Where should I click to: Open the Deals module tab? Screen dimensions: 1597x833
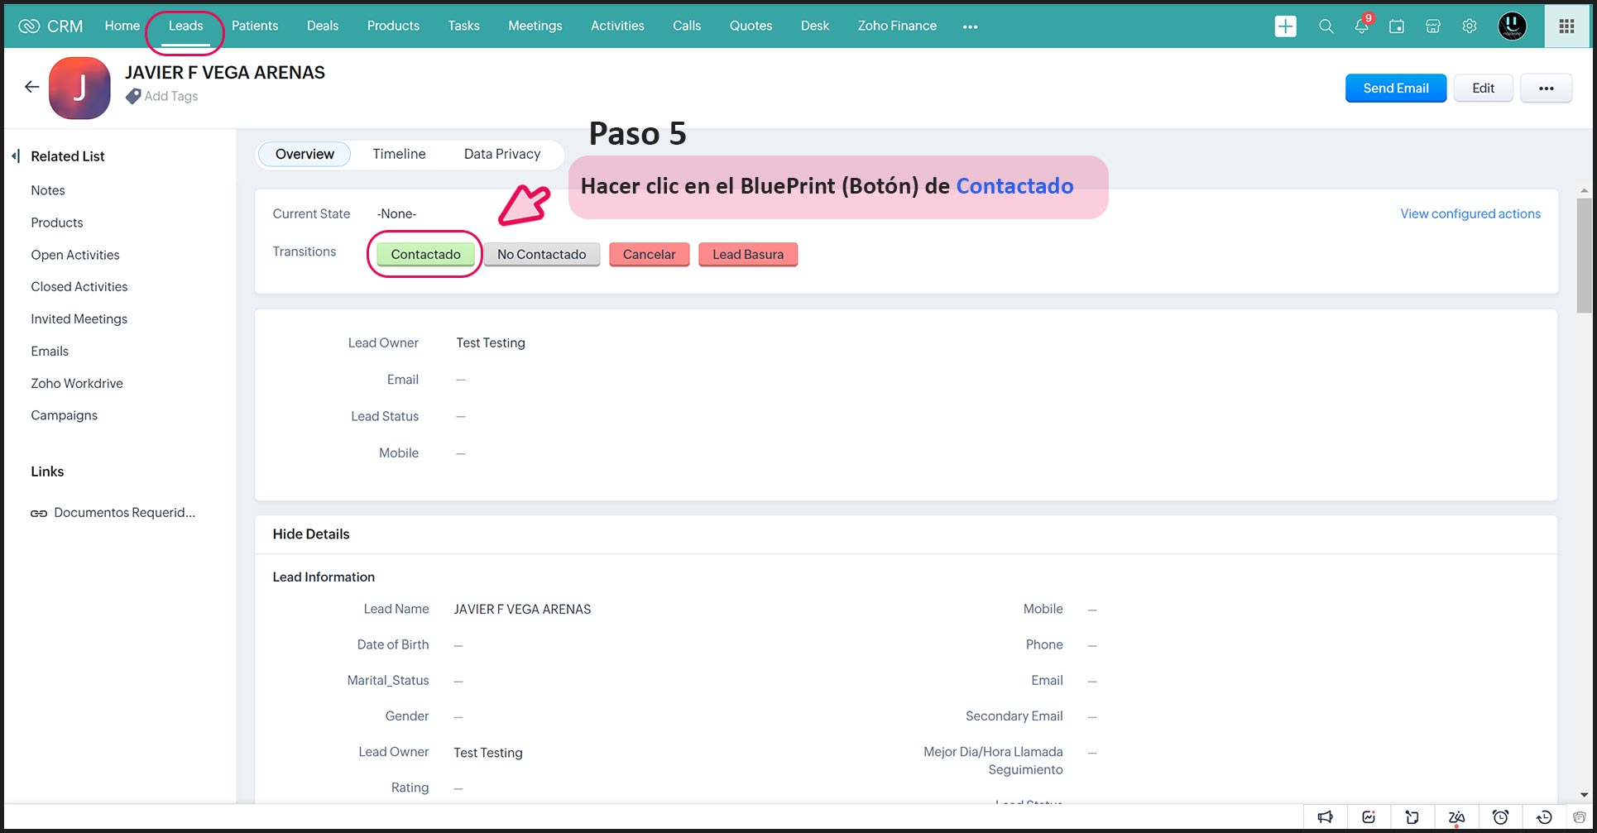pyautogui.click(x=322, y=26)
